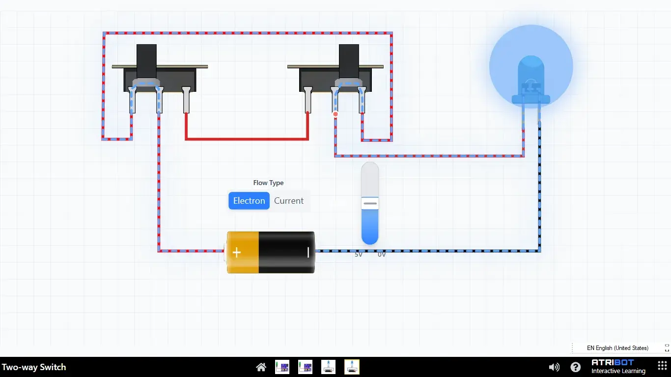The width and height of the screenshot is (671, 377).
Task: Select the highlighted fourth lesson thumbnail
Action: coord(352,367)
